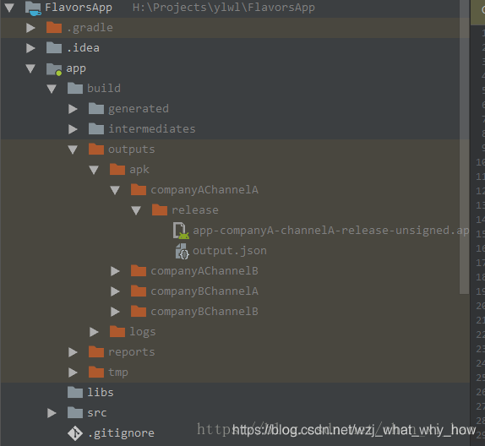Image resolution: width=485 pixels, height=446 pixels.
Task: Click the project tree vertical scrollbar
Action: coord(464,147)
